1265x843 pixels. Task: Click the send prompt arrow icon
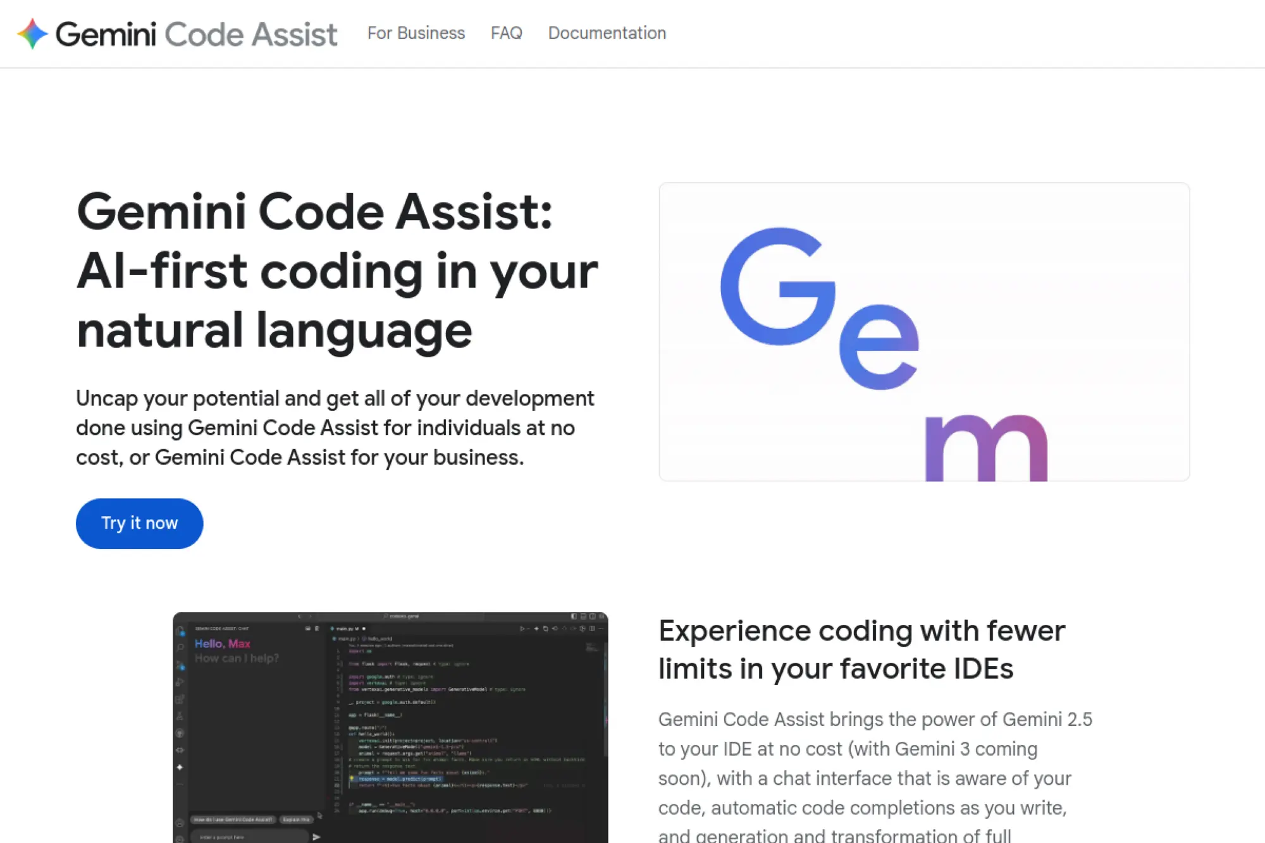(316, 837)
